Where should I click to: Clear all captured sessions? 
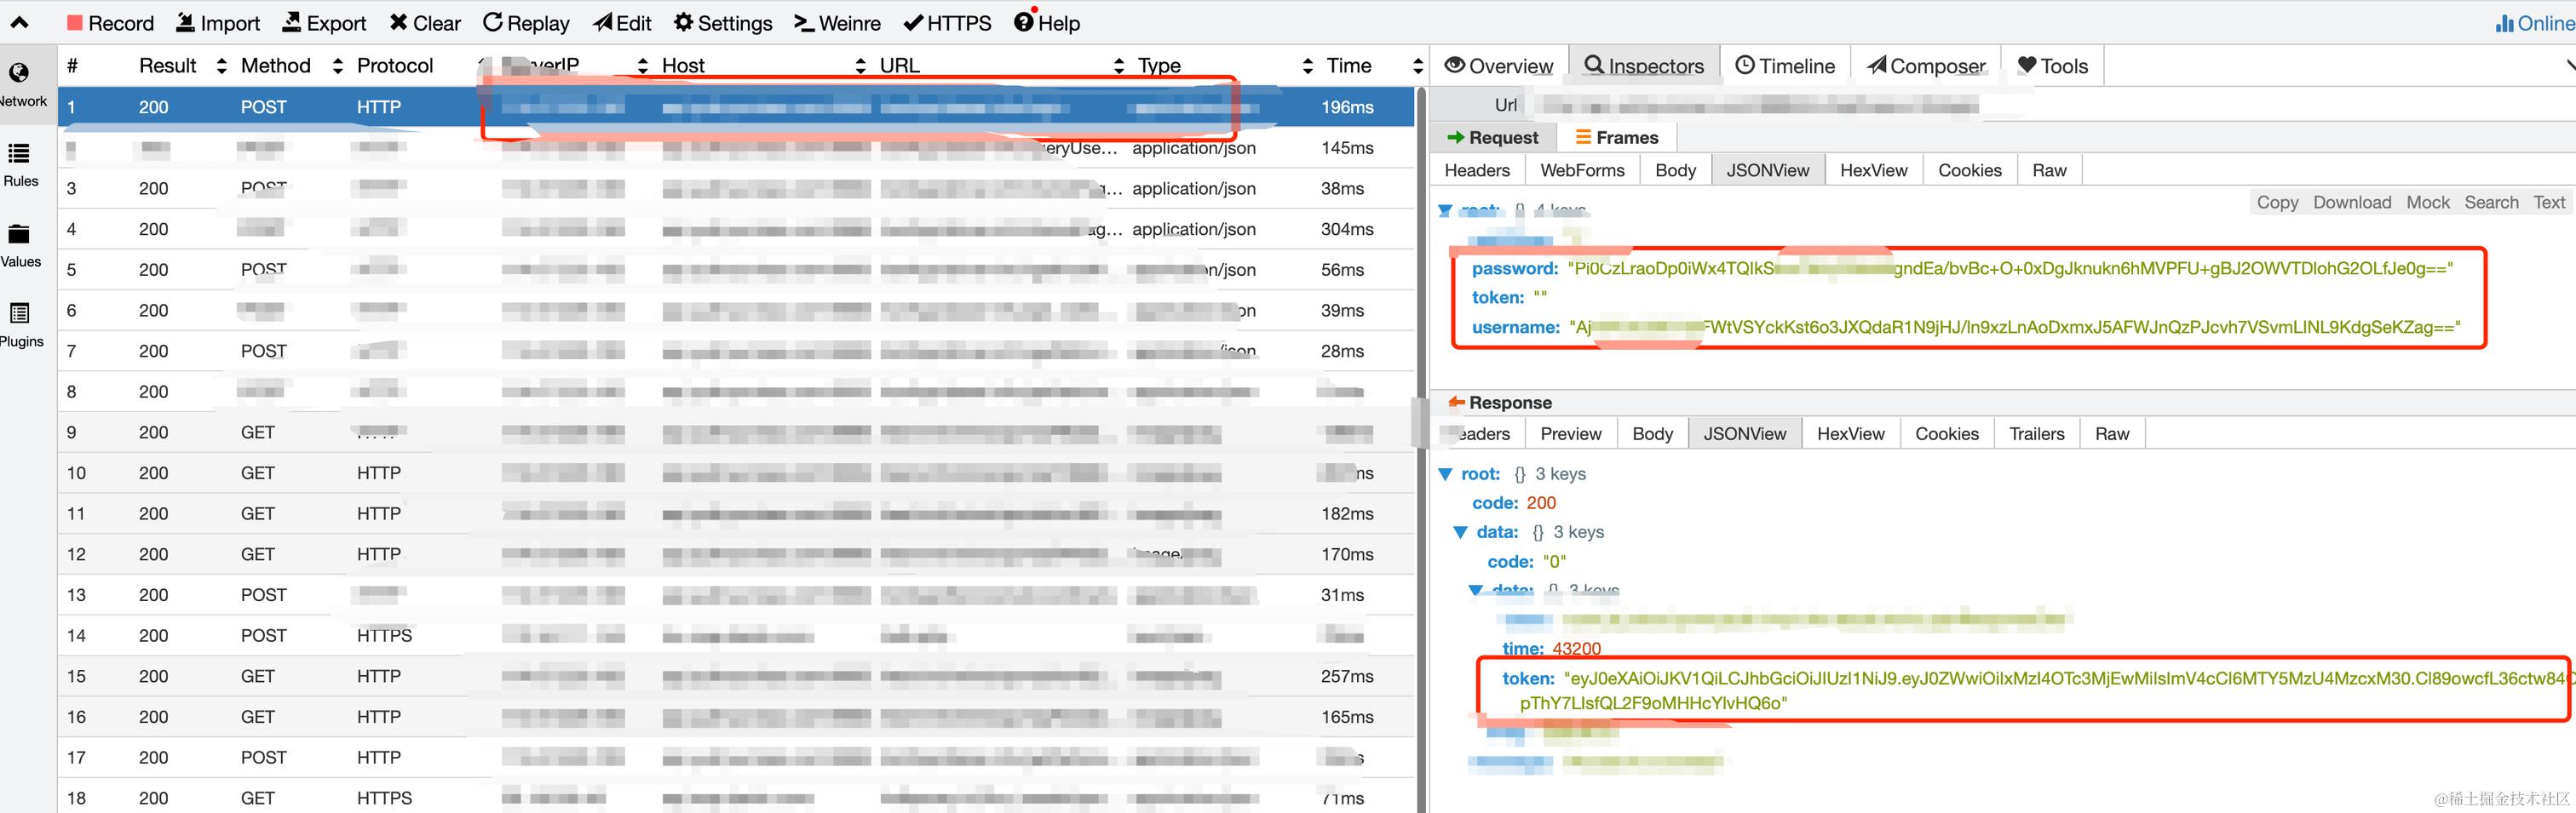tap(425, 22)
